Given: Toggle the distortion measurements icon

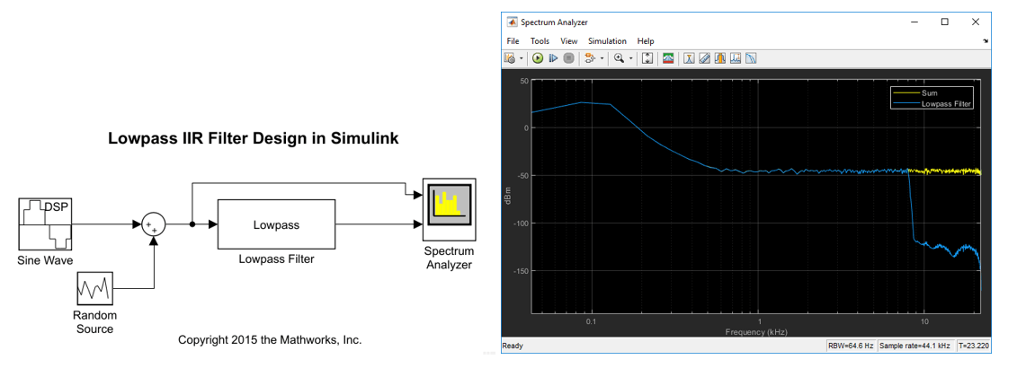Looking at the screenshot, I should point(751,58).
